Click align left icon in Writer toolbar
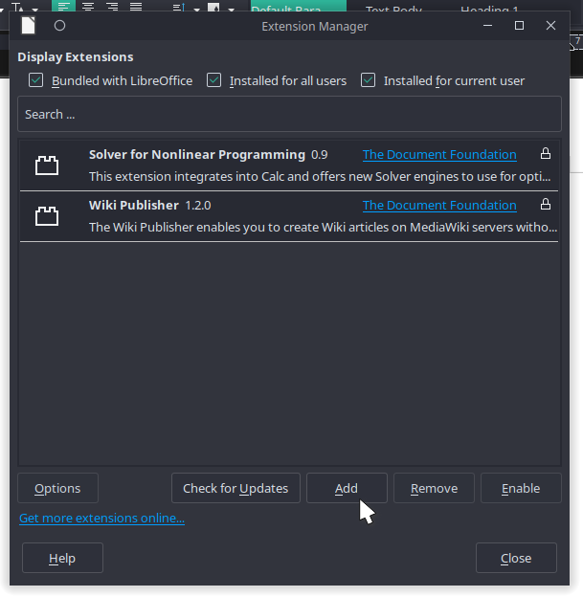Viewport: 583px width, 597px height. [x=63, y=6]
